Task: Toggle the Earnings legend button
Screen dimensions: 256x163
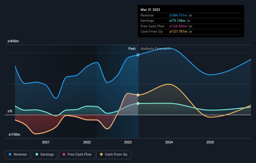Action: (45, 155)
